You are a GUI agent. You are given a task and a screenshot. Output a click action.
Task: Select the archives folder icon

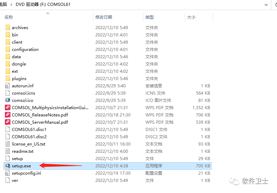8,27
